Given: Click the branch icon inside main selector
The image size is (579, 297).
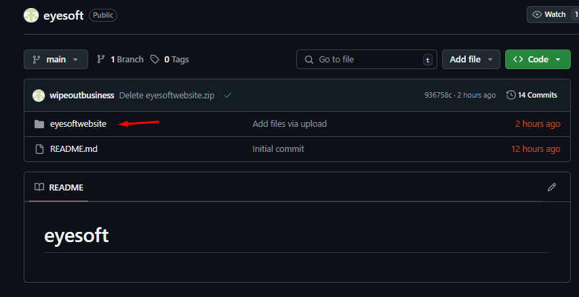Looking at the screenshot, I should [x=36, y=60].
